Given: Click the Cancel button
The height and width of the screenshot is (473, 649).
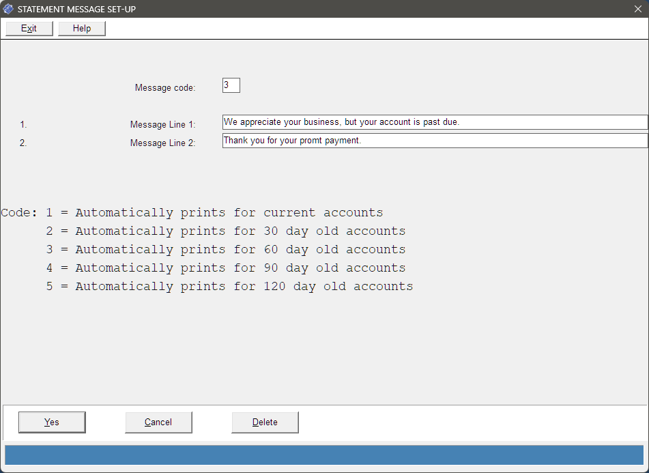Looking at the screenshot, I should pos(158,422).
